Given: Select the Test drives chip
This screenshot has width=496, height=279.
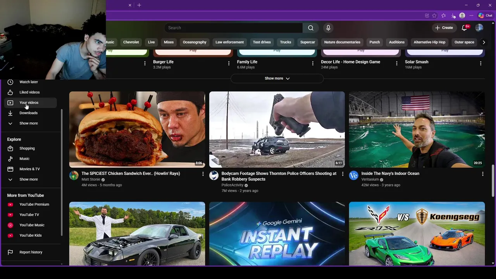Looking at the screenshot, I should click(x=262, y=42).
